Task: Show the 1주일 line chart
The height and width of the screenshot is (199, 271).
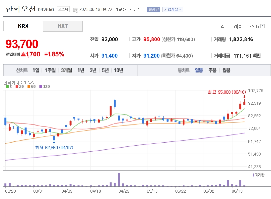Action: point(50,70)
